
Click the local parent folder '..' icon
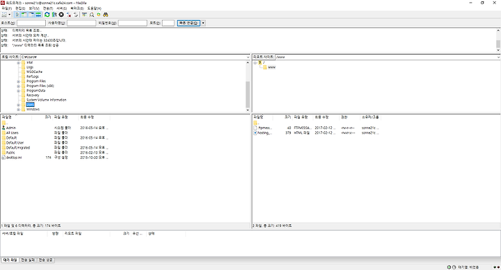pyautogui.click(x=3, y=123)
